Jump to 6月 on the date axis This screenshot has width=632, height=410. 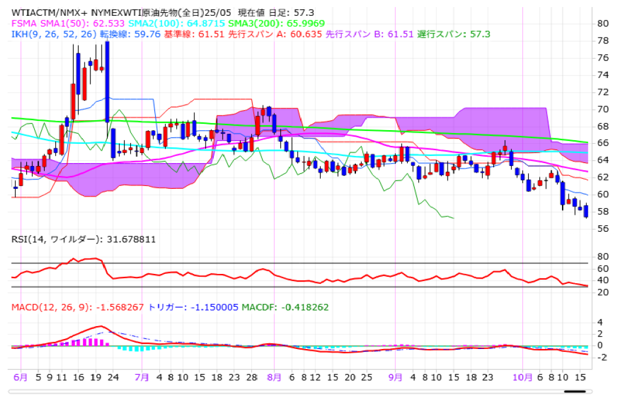click(20, 377)
